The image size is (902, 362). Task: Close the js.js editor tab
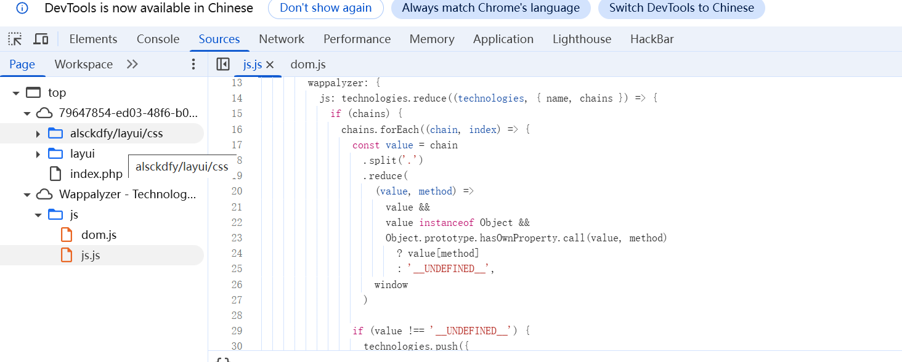269,65
